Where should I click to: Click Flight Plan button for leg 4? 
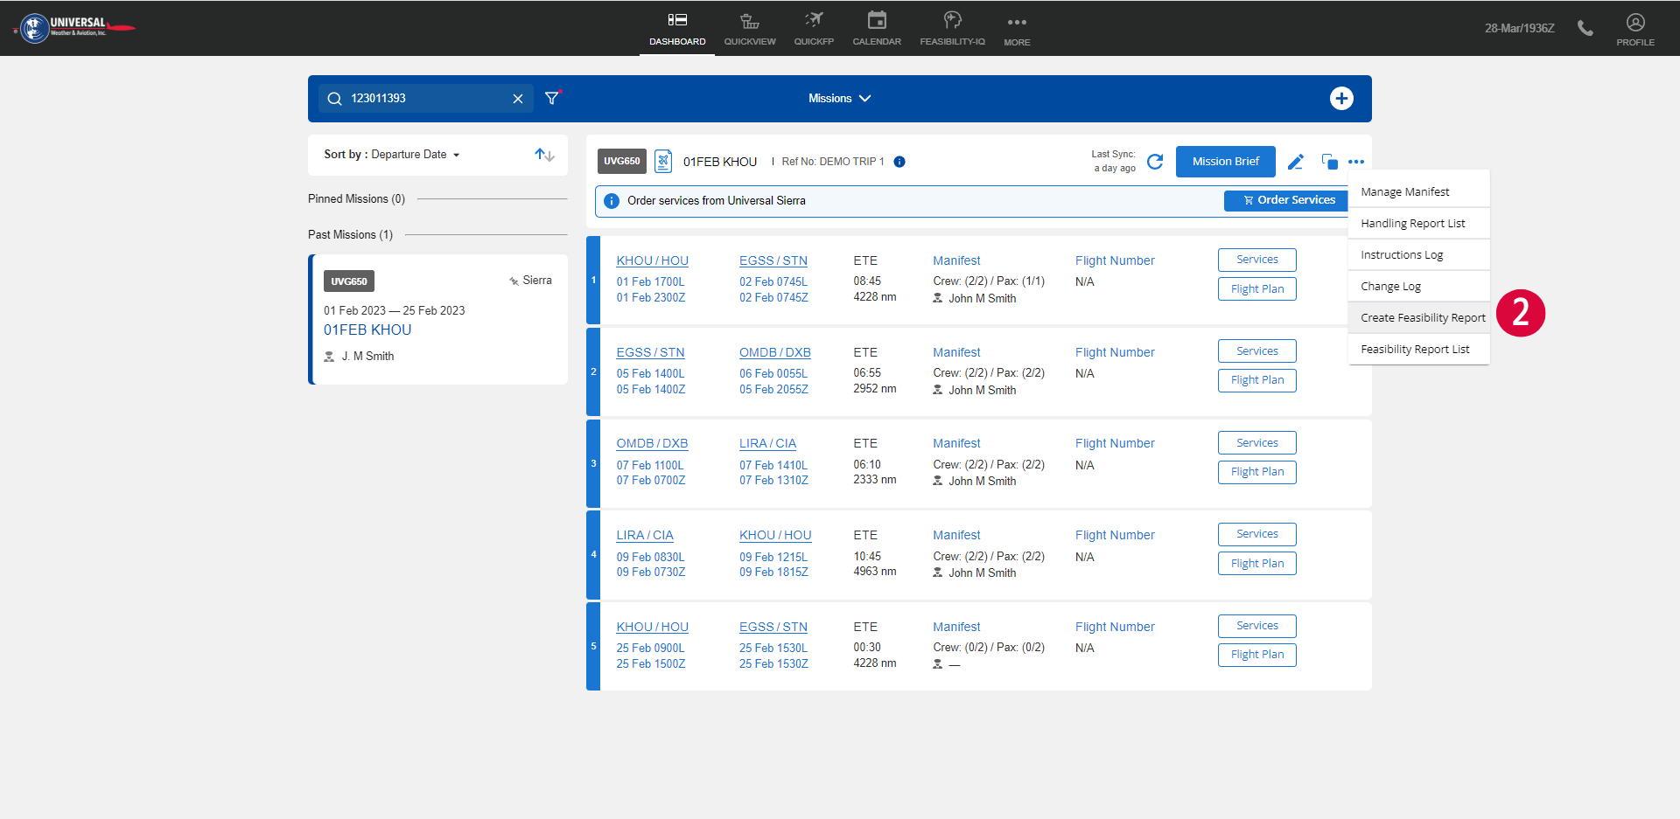coord(1257,564)
